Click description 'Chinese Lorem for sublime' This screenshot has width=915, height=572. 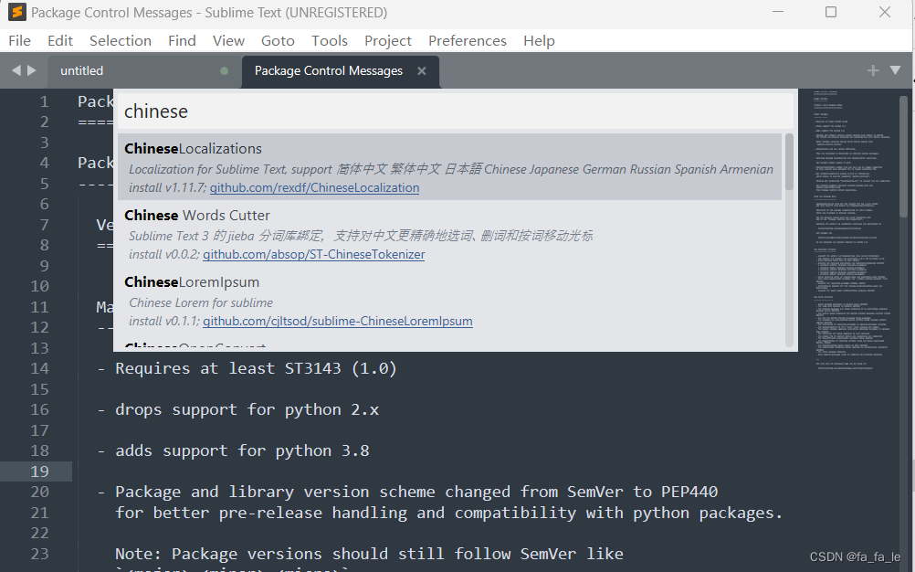tap(201, 303)
